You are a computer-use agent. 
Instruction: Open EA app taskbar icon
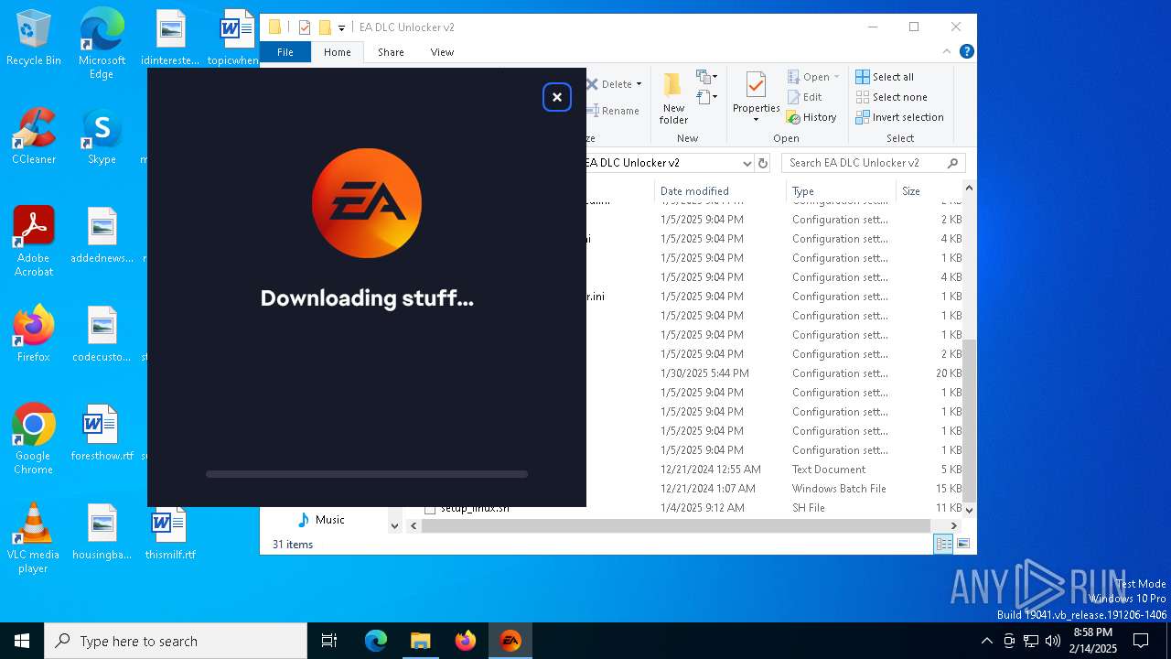(510, 641)
